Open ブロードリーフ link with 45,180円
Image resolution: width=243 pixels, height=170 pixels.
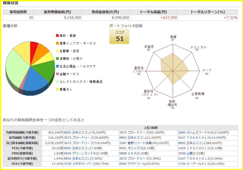[142, 133]
